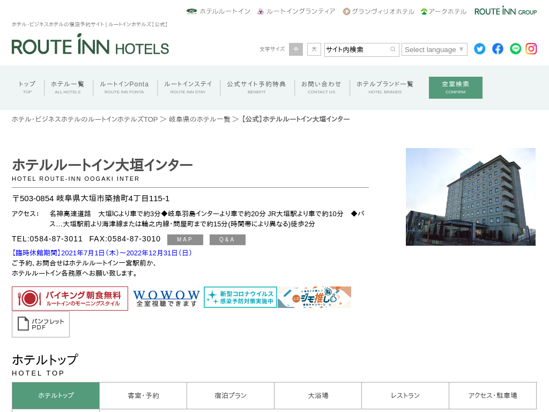
Task: Select the ホテルトップ tab
Action: 56,395
